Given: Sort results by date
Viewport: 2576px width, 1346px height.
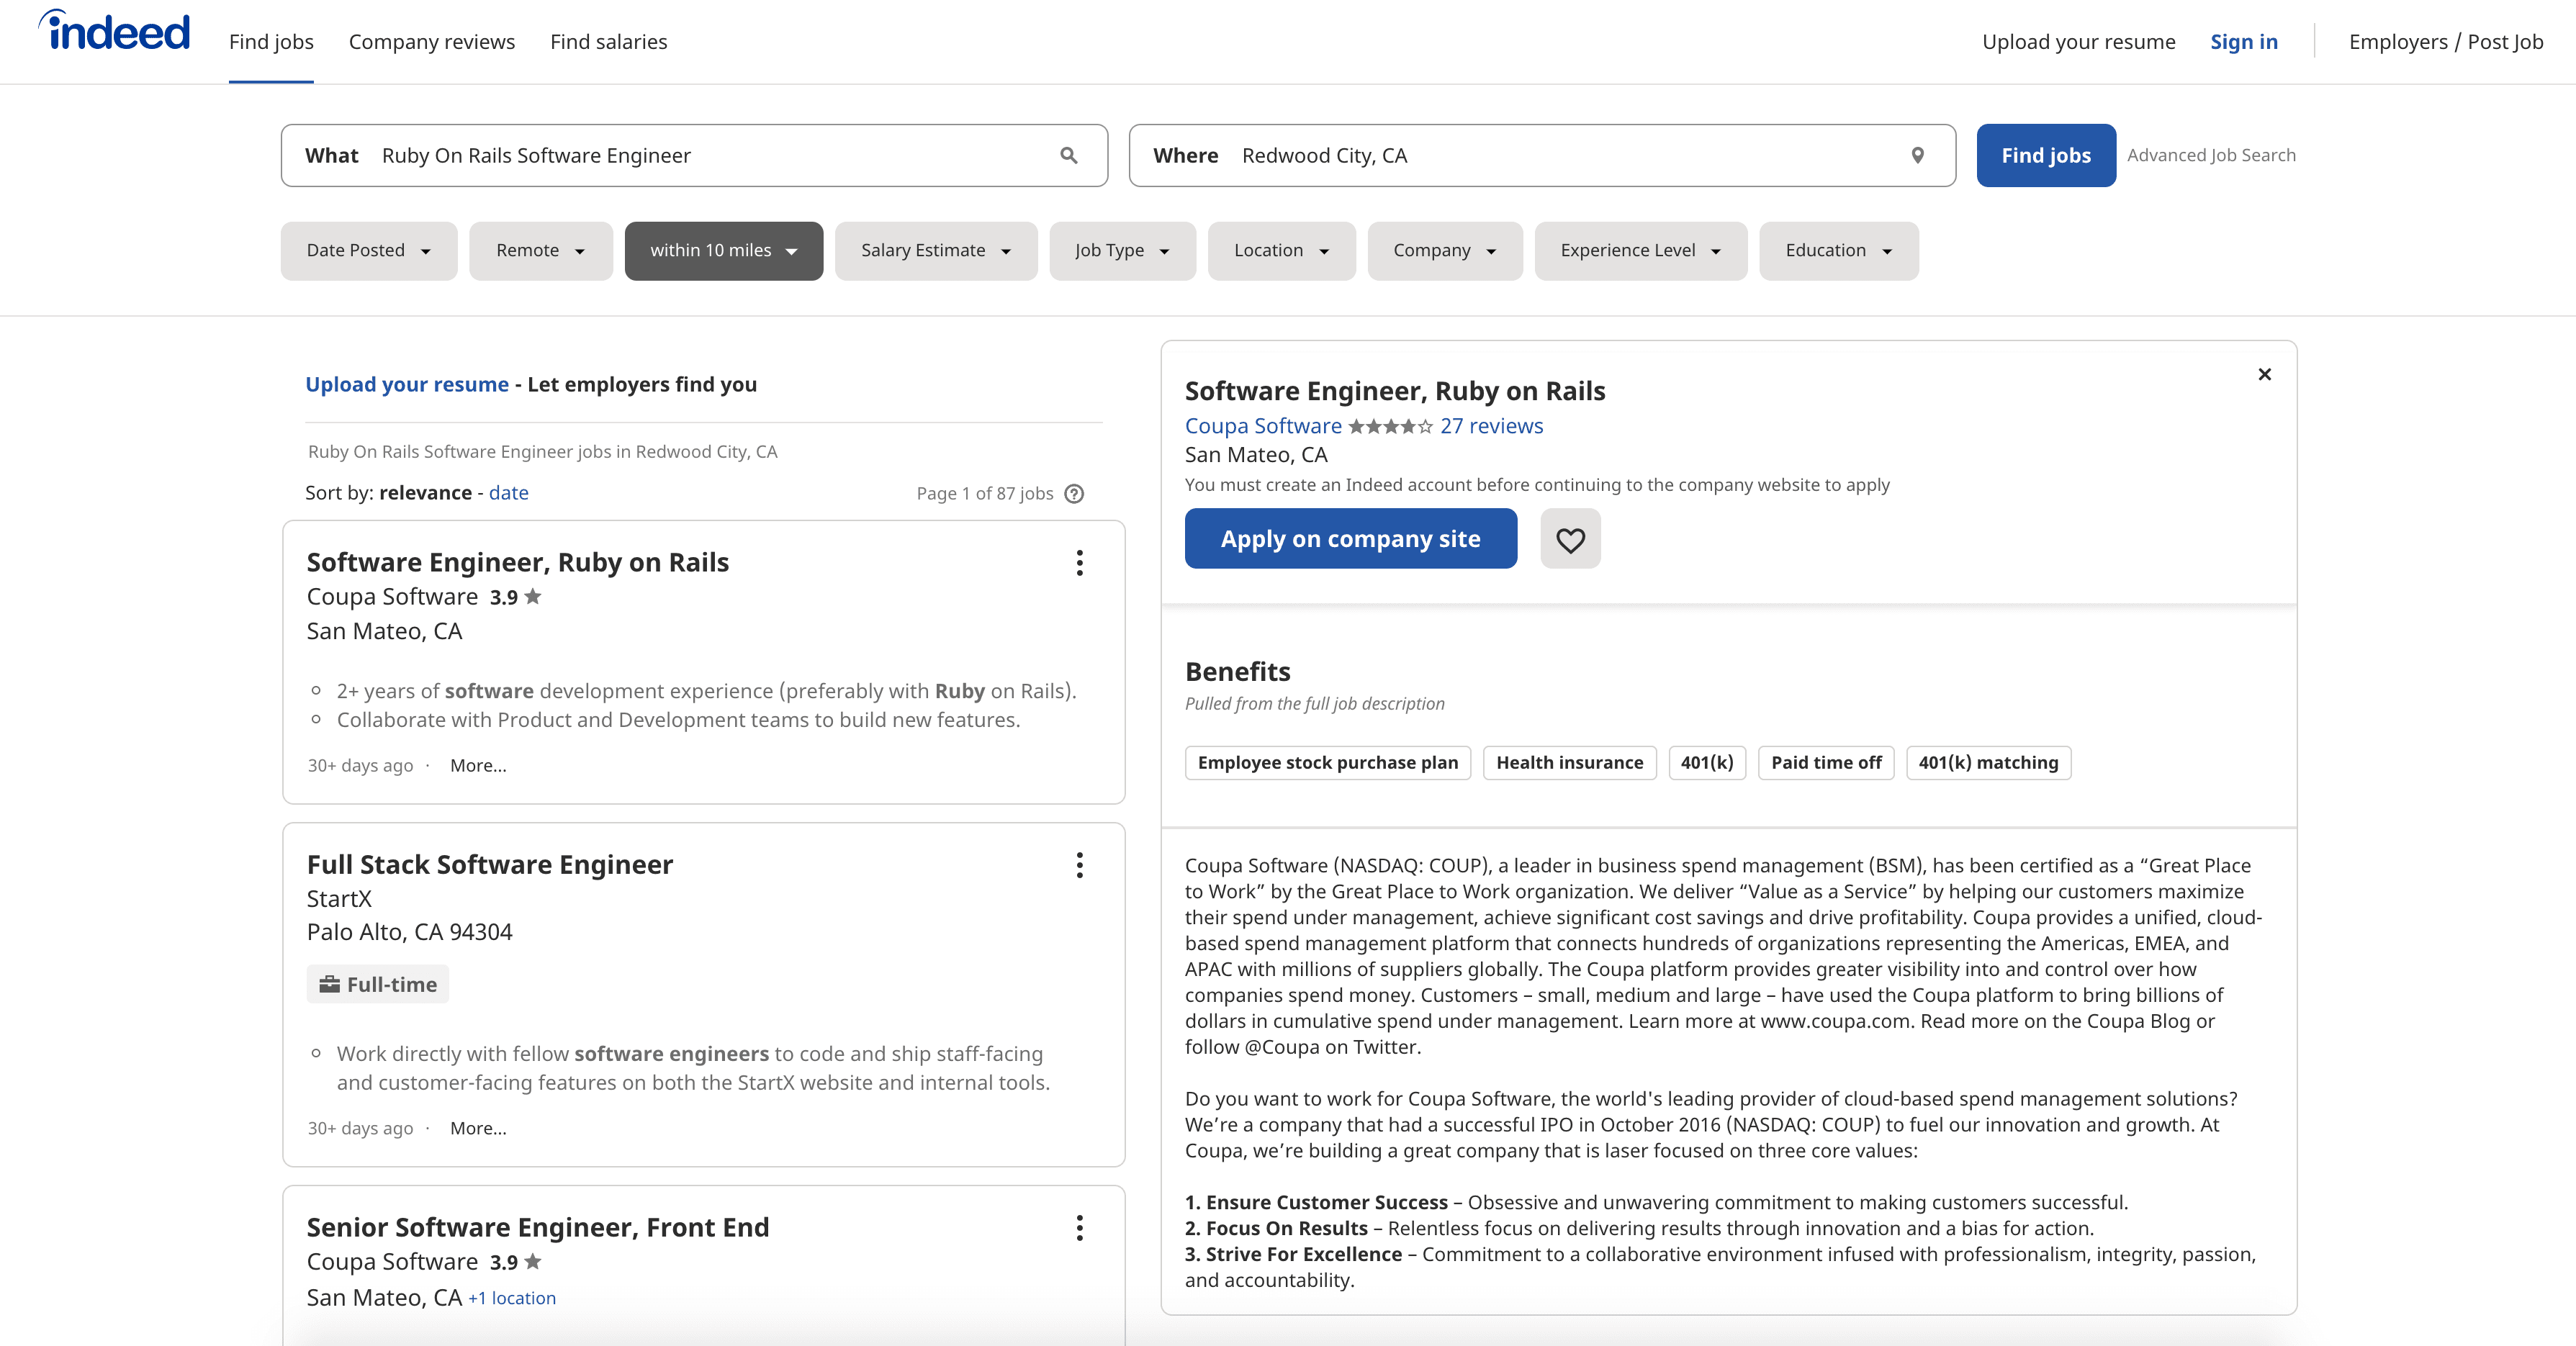Looking at the screenshot, I should pos(508,492).
